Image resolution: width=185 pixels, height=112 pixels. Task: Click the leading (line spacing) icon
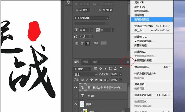pos(76,37)
